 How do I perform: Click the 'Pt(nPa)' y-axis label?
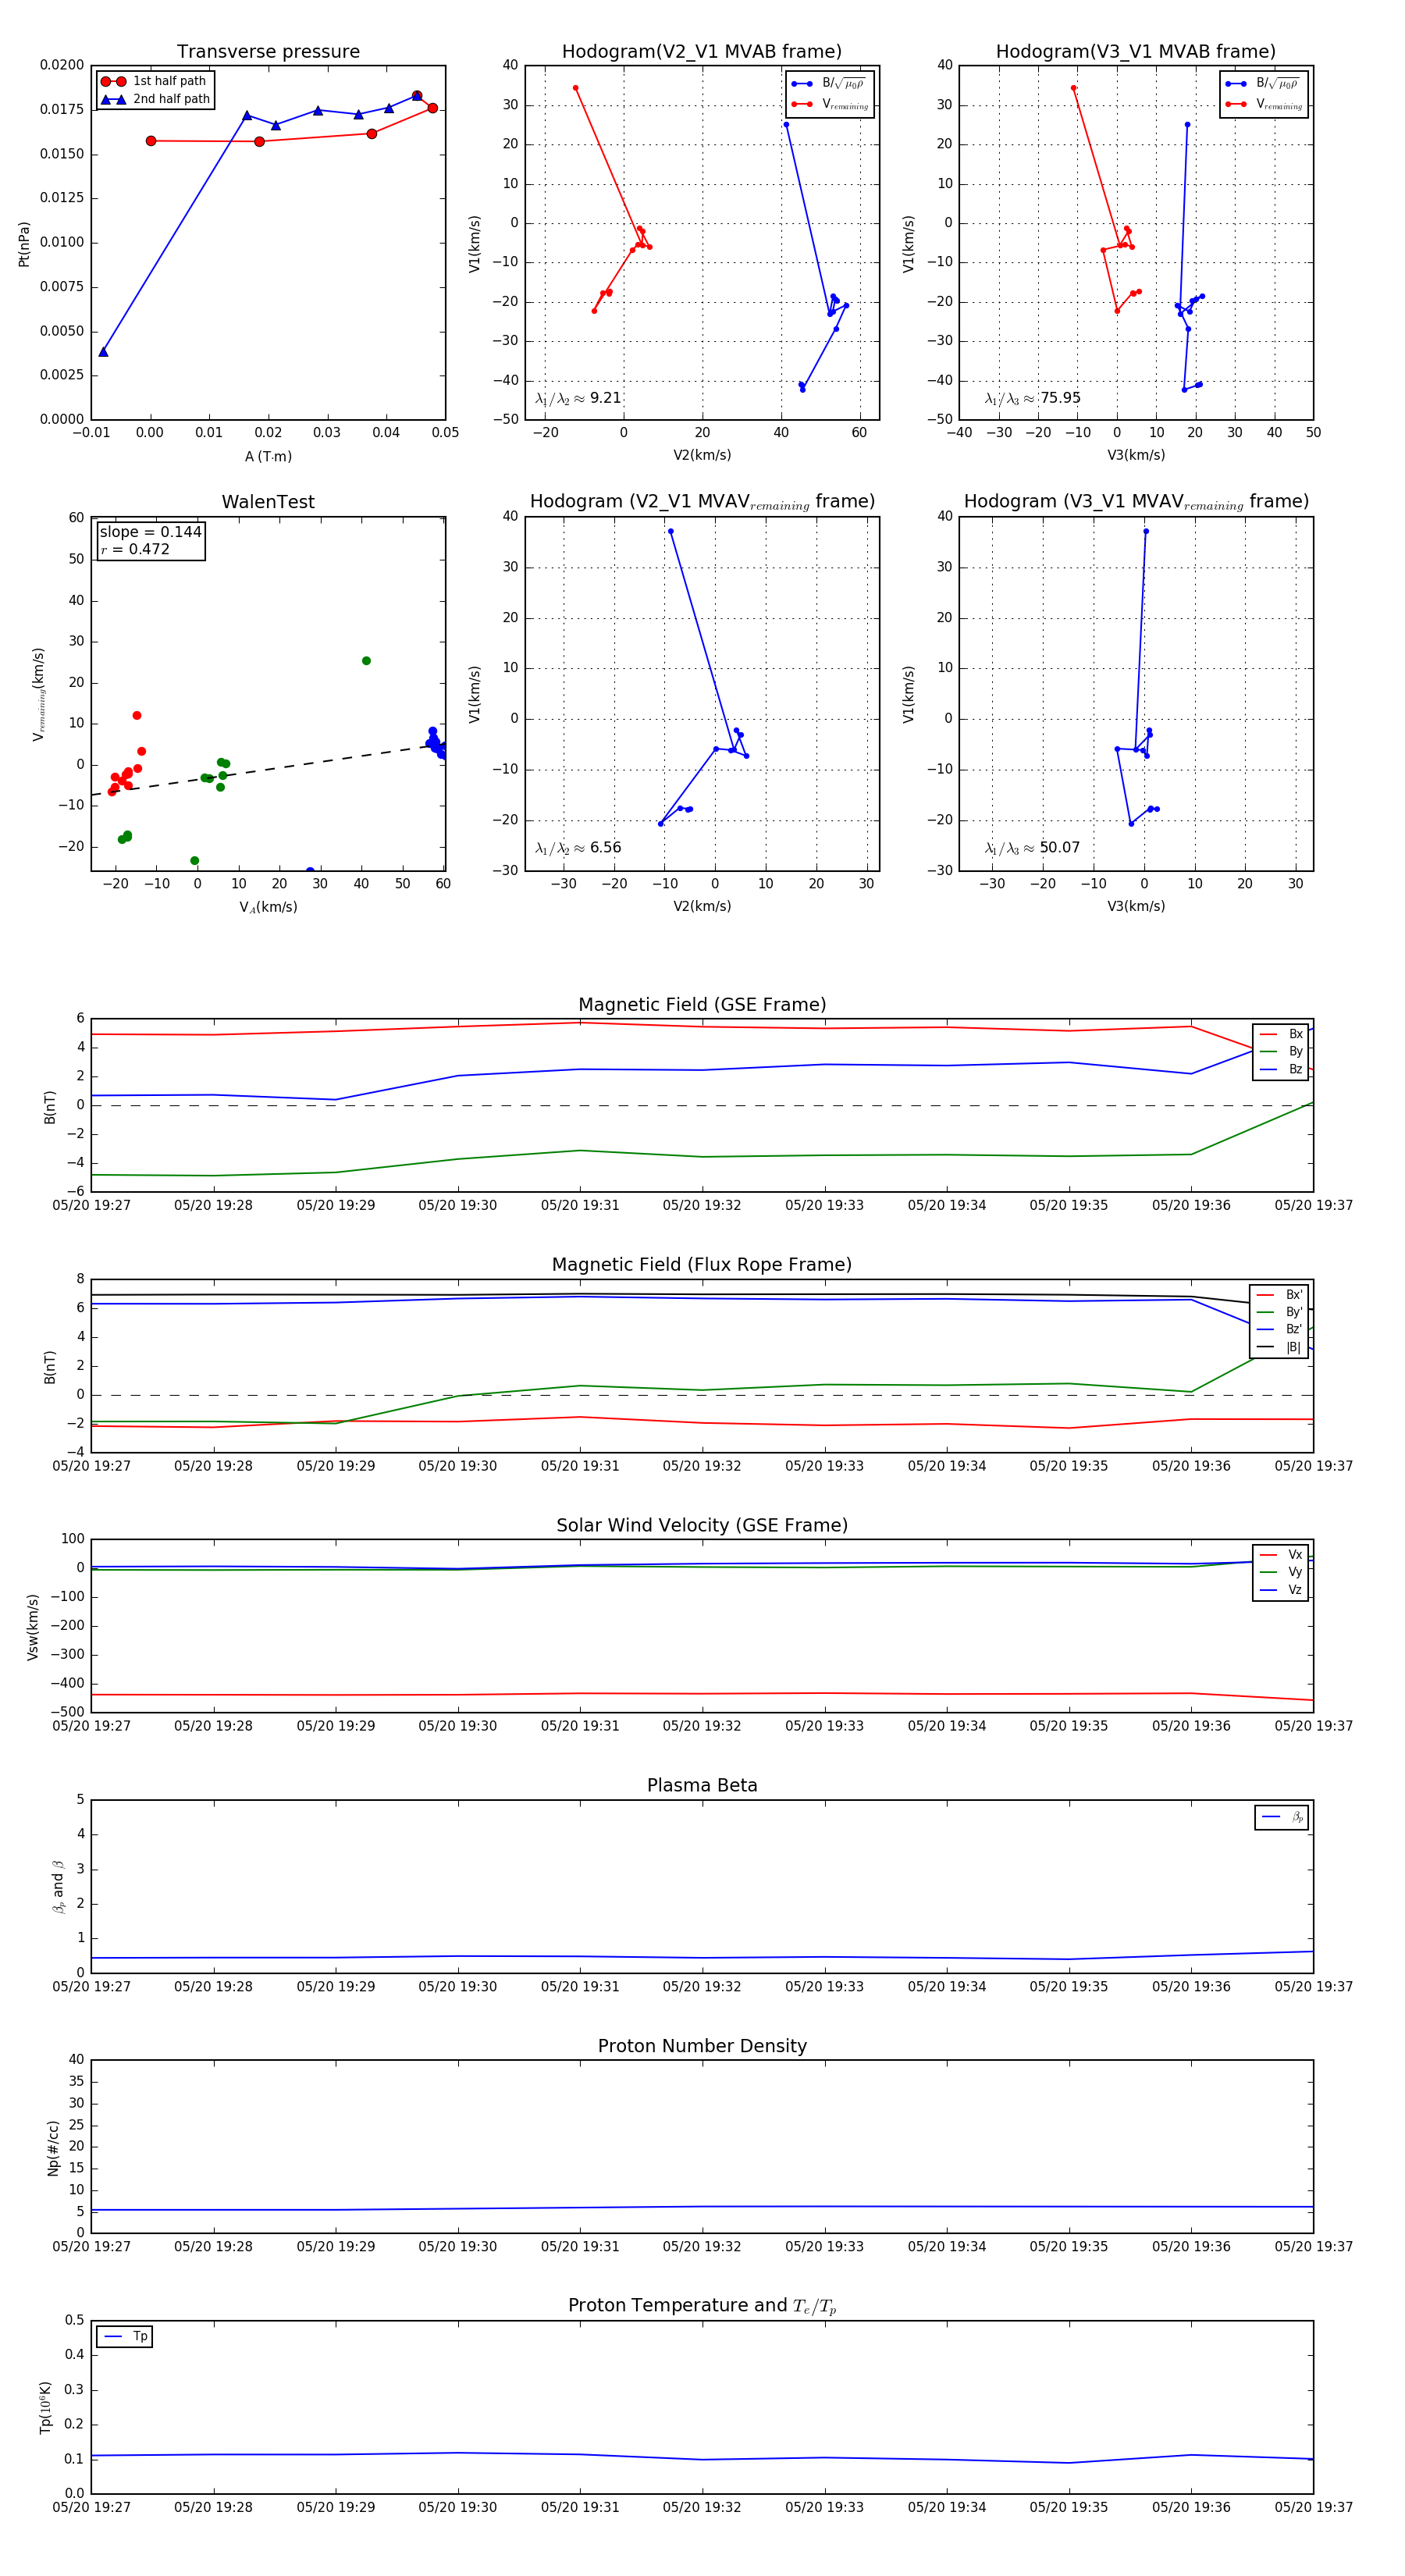(x=24, y=243)
